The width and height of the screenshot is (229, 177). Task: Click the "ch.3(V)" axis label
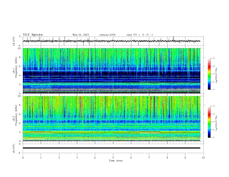pos(14,148)
